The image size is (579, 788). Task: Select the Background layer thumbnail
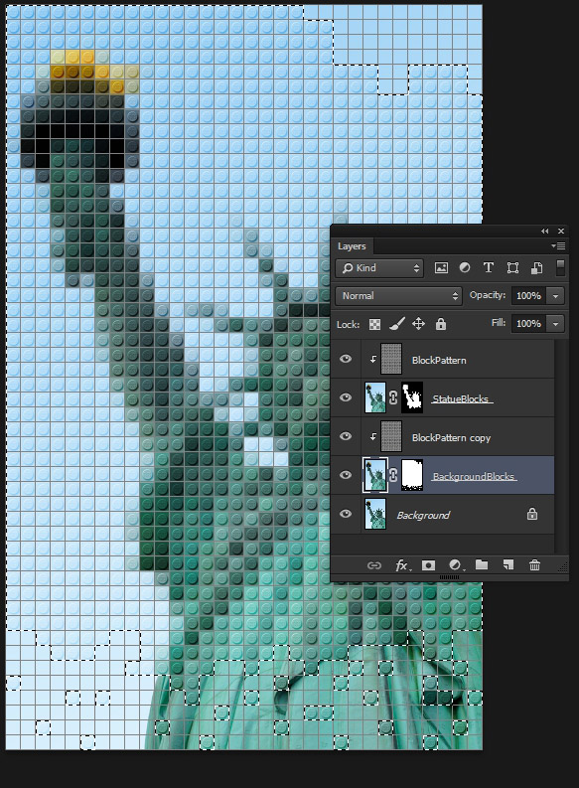[x=375, y=514]
